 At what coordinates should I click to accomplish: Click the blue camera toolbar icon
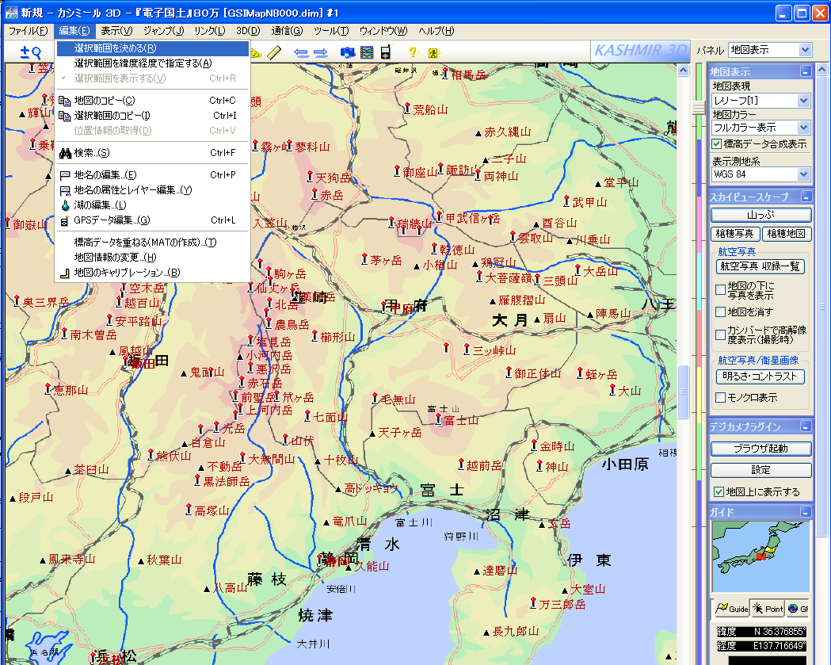coord(348,52)
